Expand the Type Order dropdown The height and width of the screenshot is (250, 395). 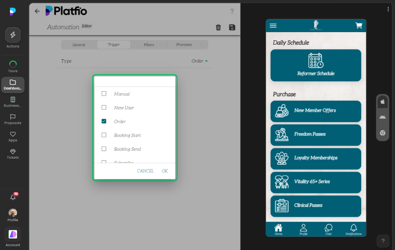(199, 61)
